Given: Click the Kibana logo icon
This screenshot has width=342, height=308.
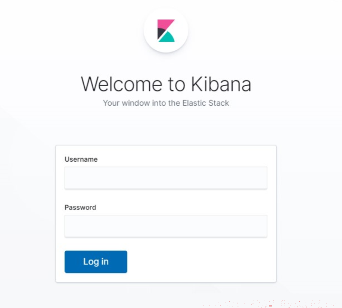Looking at the screenshot, I should [166, 31].
